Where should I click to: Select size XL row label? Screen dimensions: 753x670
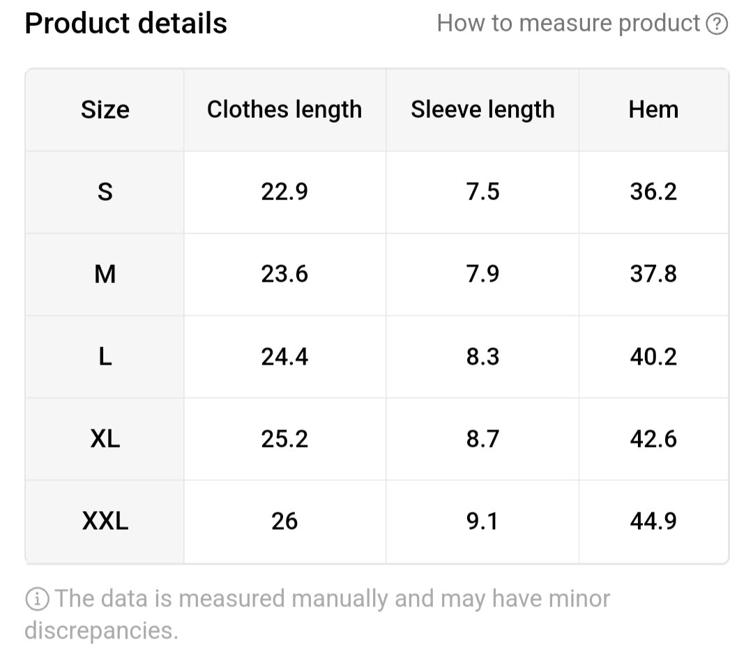(105, 439)
